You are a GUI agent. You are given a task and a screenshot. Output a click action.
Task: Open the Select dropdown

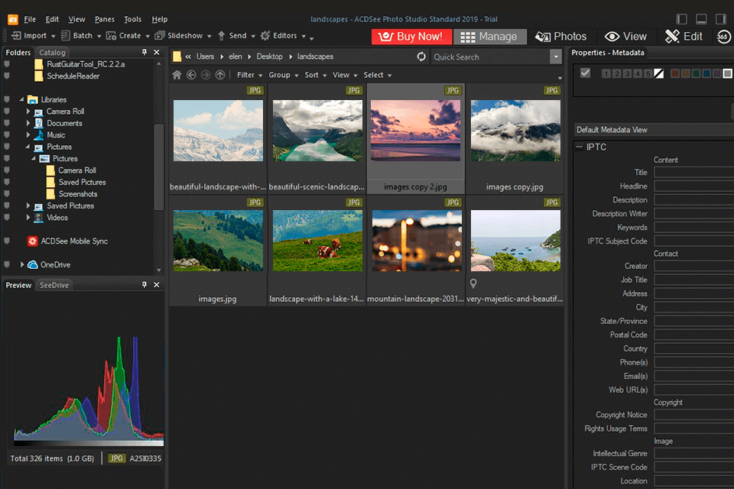377,75
